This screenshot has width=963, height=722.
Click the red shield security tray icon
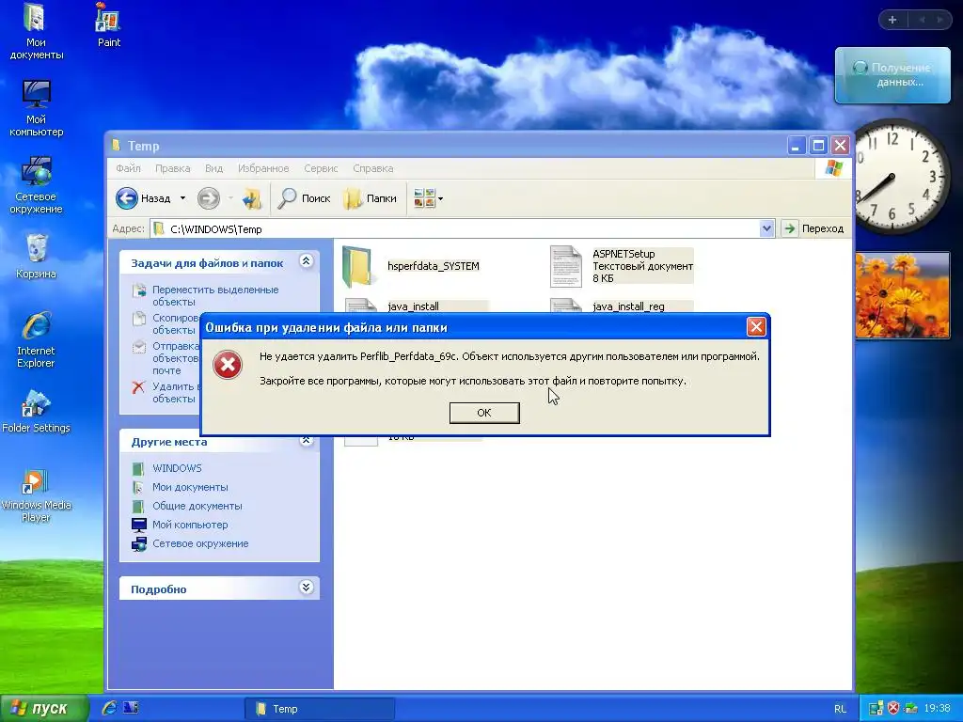tap(893, 709)
